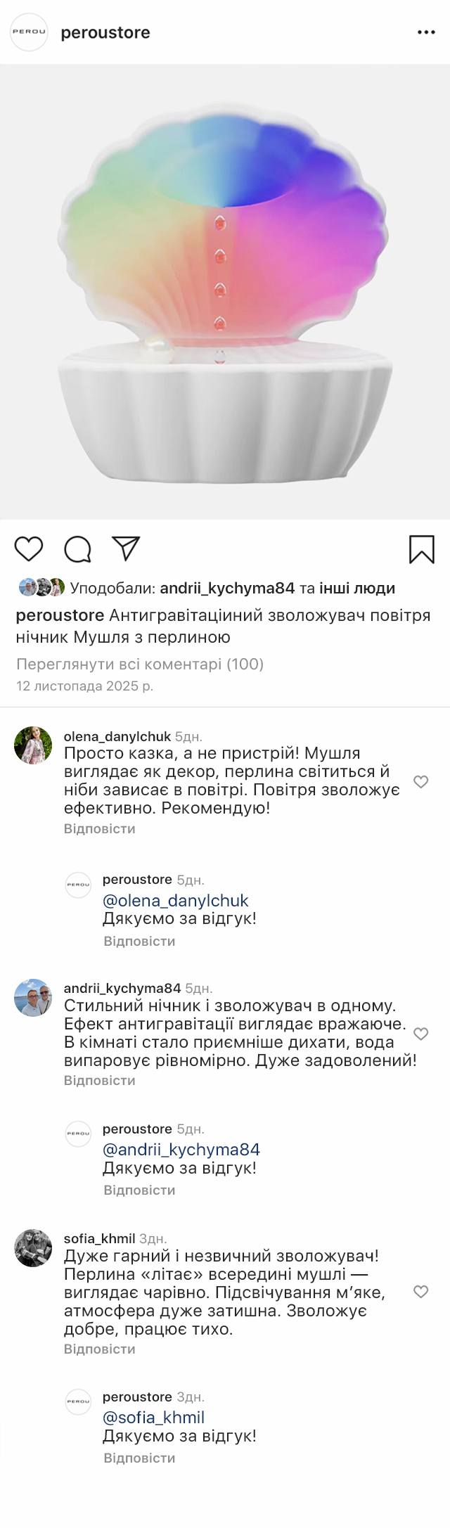
Task: Like andrii_kychyma84's comment
Action: (x=420, y=1034)
